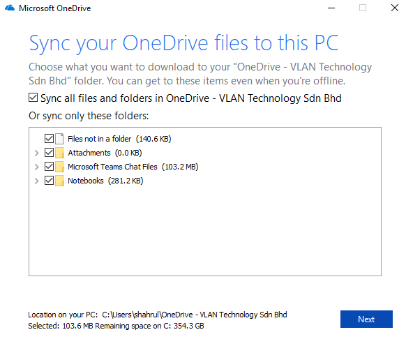
Task: Click the Attachments folder icon
Action: click(59, 153)
